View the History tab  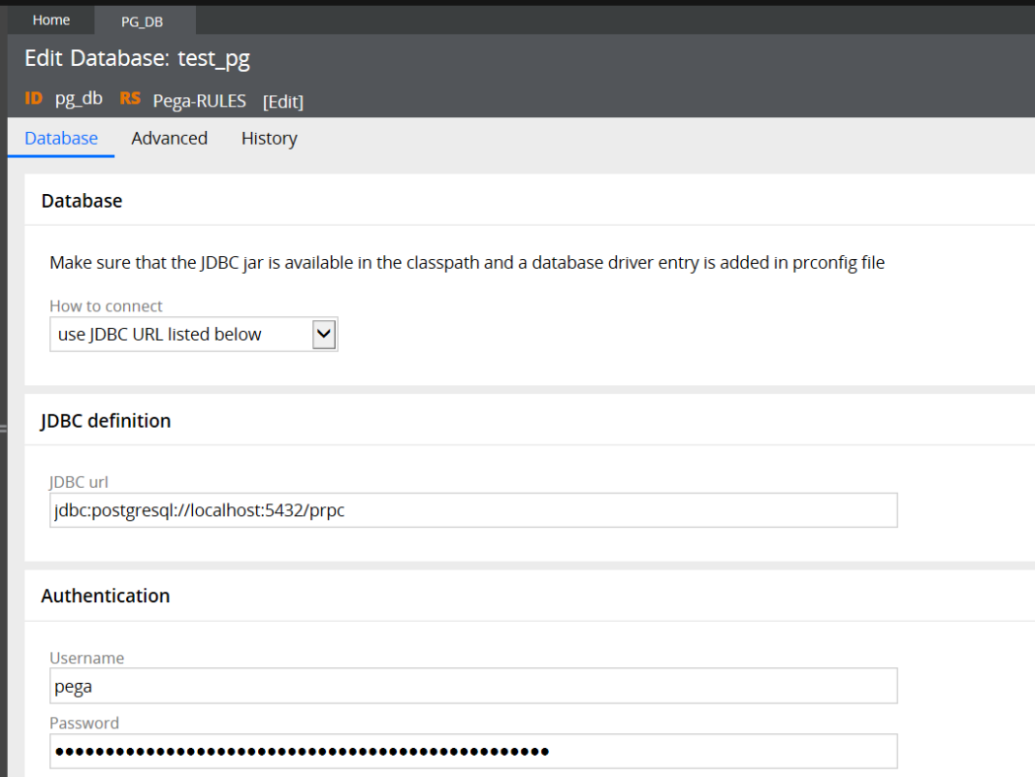269,139
